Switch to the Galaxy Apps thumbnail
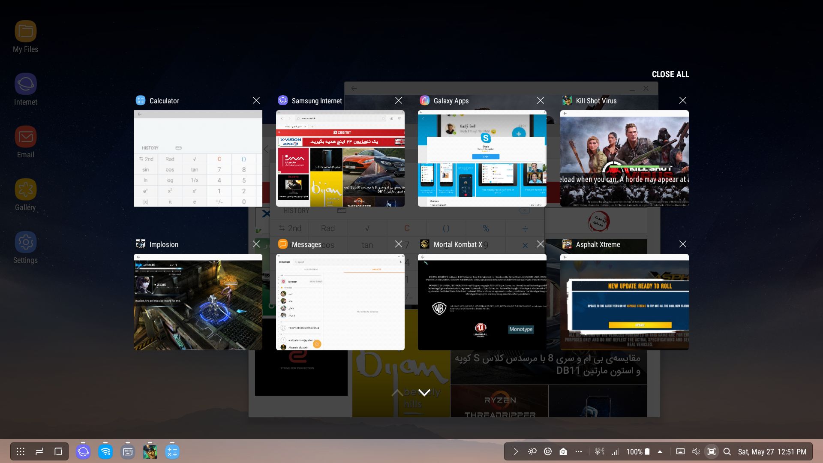The image size is (823, 463). pos(482,159)
